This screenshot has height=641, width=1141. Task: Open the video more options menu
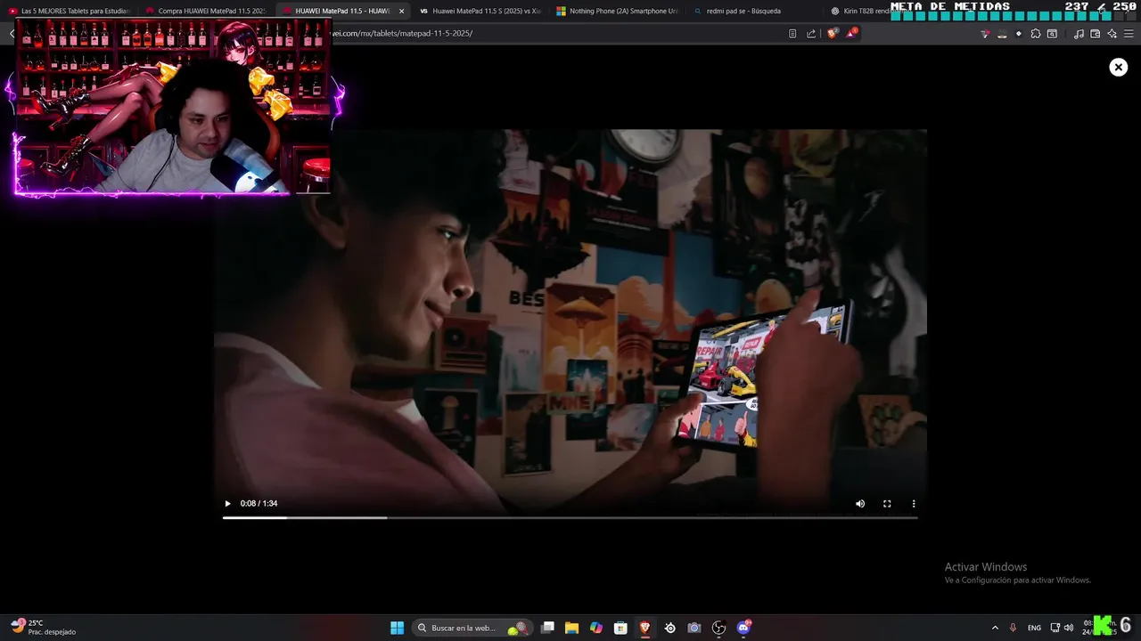point(914,504)
